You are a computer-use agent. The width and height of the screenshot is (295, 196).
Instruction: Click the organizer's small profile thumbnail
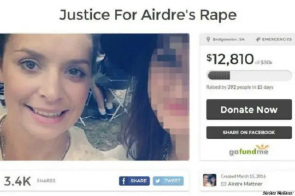210,180
